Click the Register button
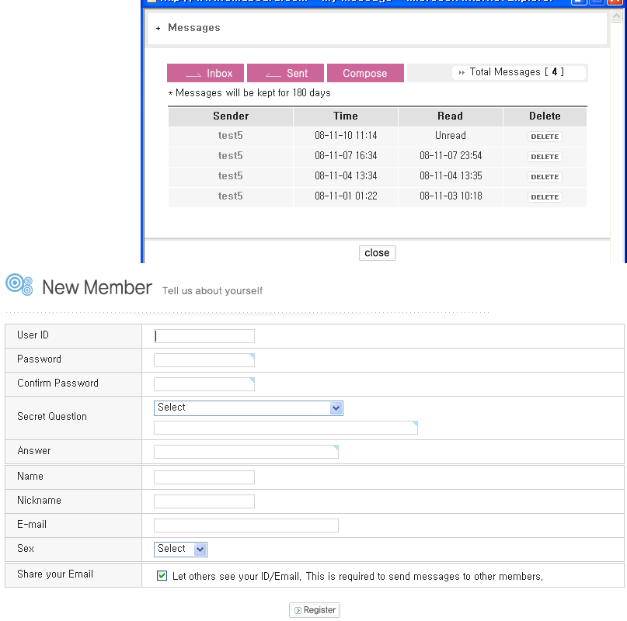Screen dimensions: 627x621 315,610
